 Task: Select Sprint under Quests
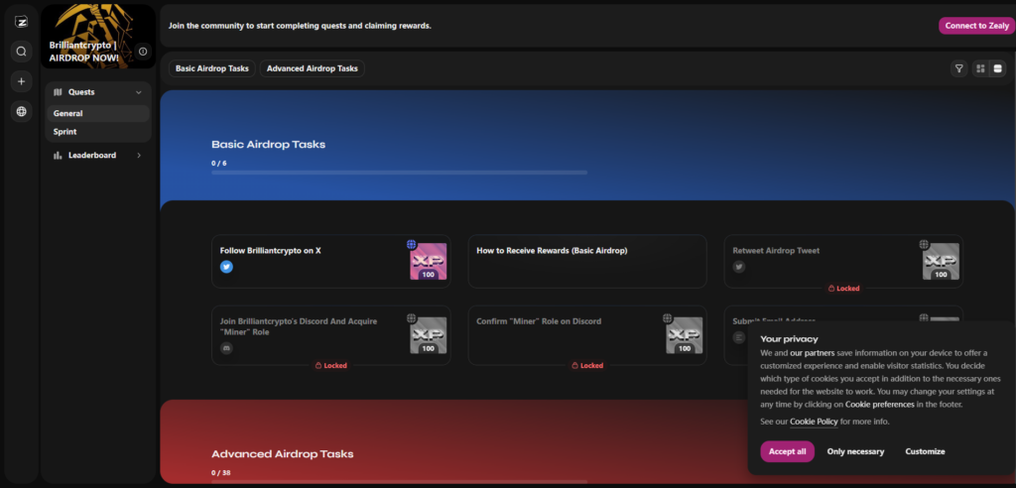[x=98, y=132]
